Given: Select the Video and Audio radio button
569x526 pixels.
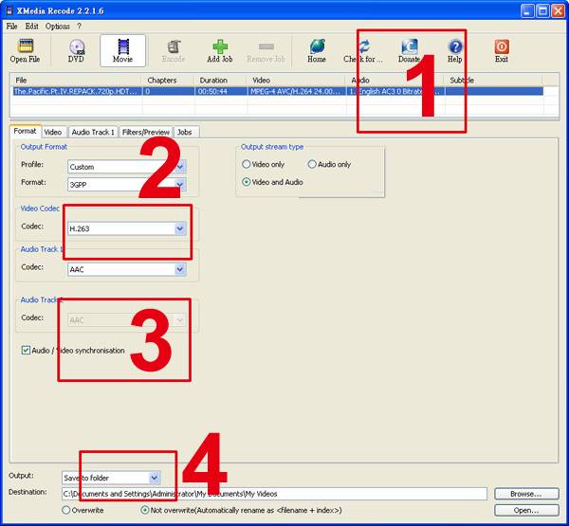Looking at the screenshot, I should click(246, 182).
